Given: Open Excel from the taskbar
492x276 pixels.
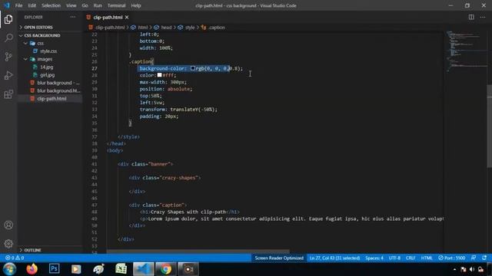Looking at the screenshot, I should [121, 269].
